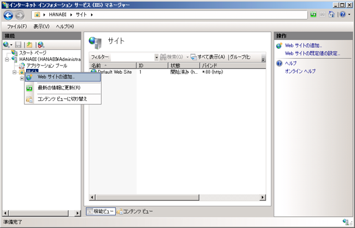The height and width of the screenshot is (228, 355).
Task: Click Web サイトの既定値の設定 link
Action: (x=312, y=53)
